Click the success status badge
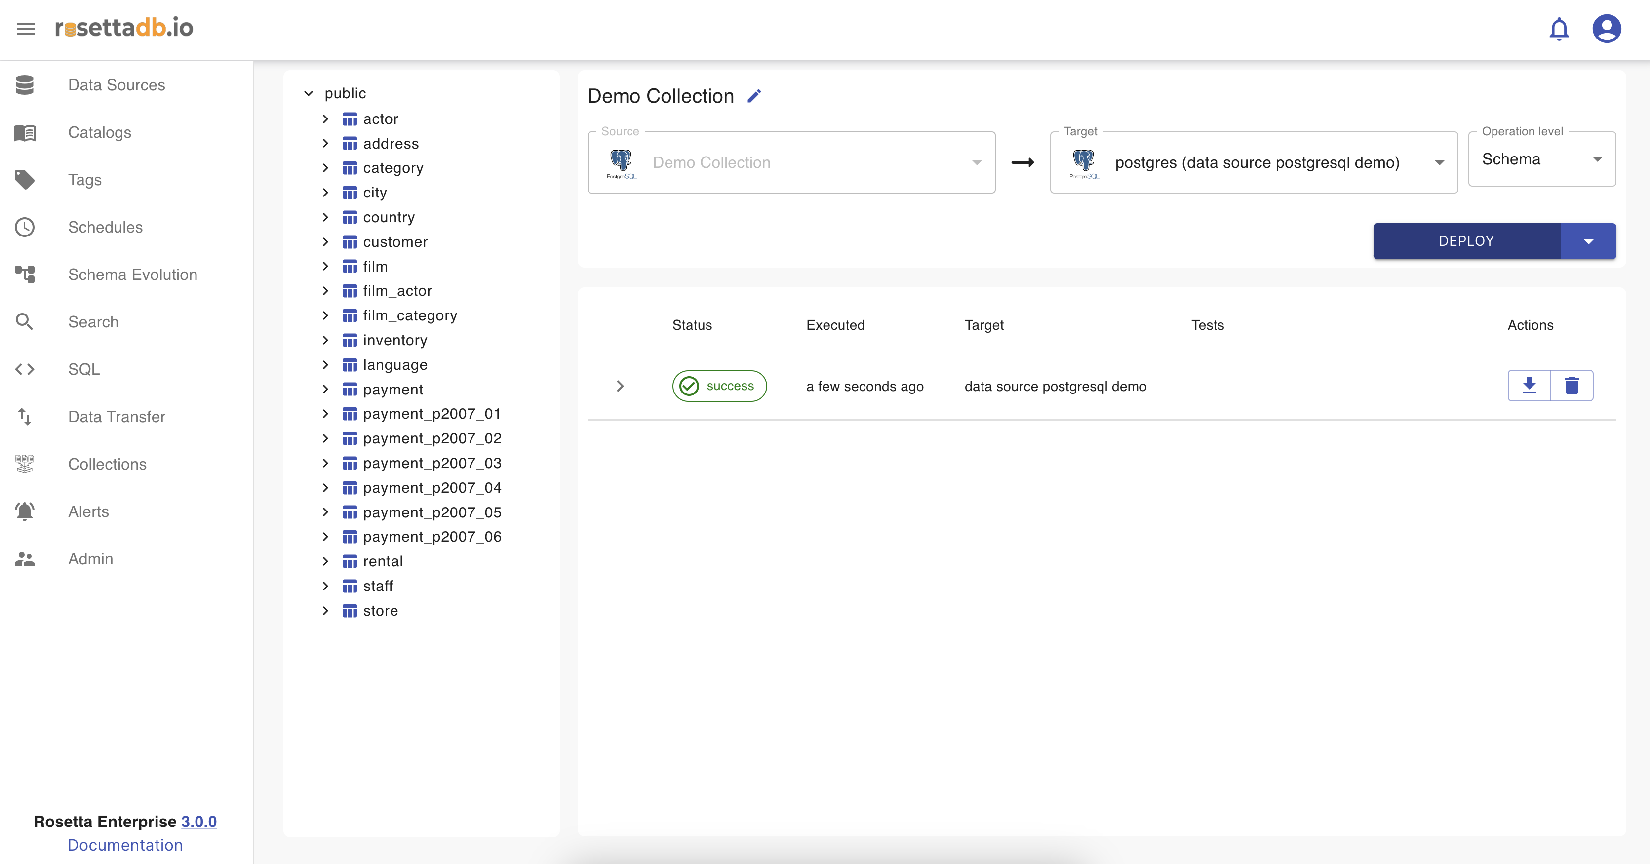This screenshot has width=1650, height=864. coord(719,386)
